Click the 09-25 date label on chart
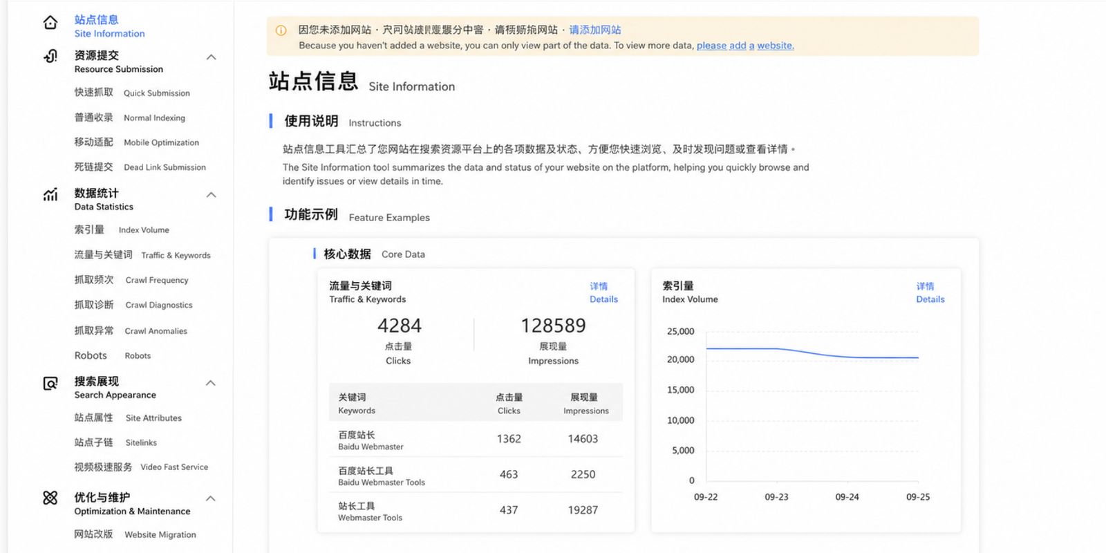The width and height of the screenshot is (1106, 553). [x=918, y=497]
